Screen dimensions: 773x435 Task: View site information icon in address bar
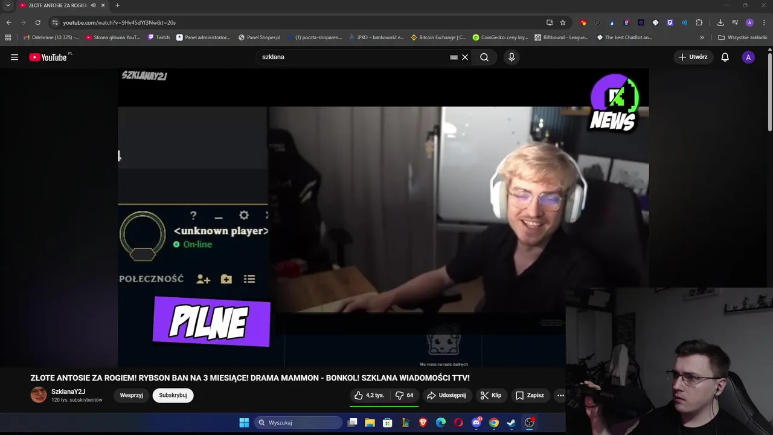coord(54,22)
